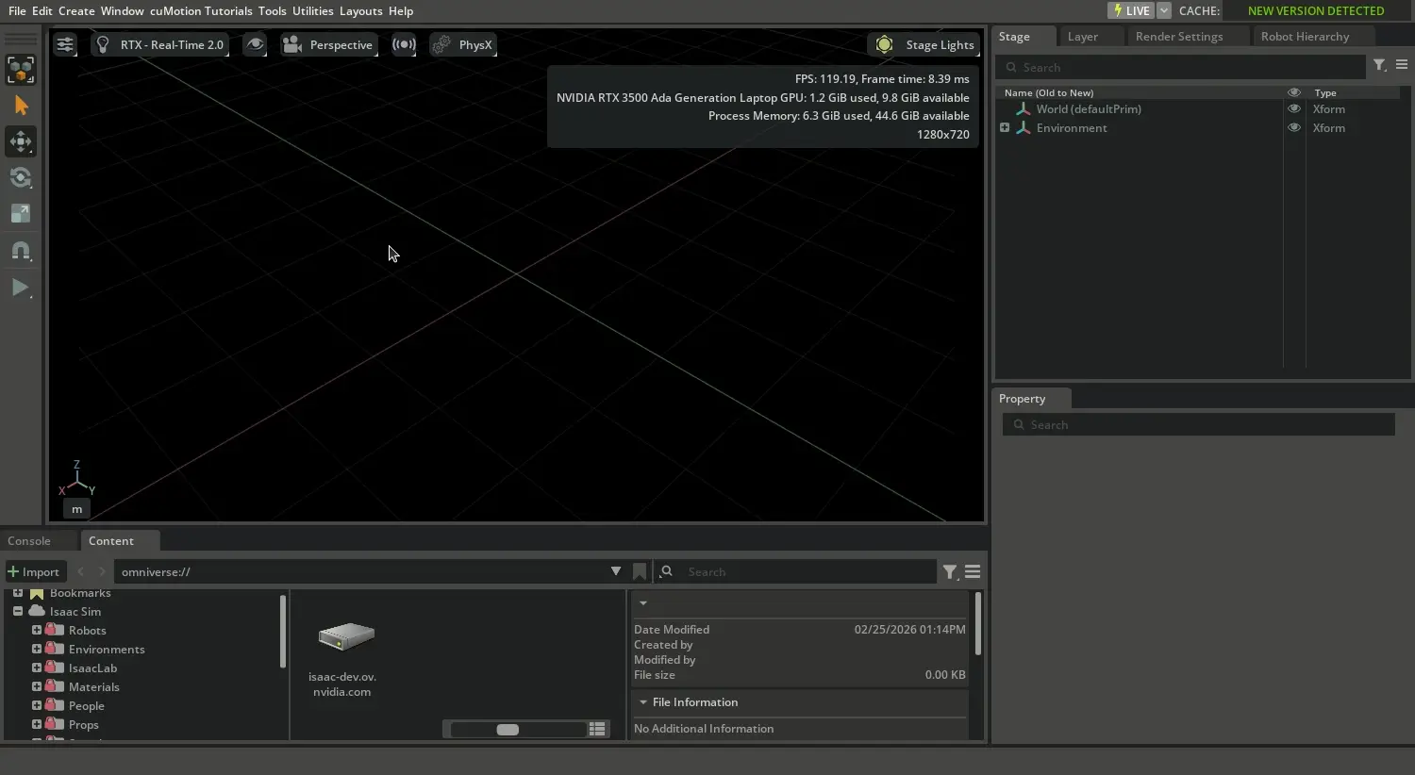Open the Stage panel filter icon
1415x775 pixels.
pyautogui.click(x=1379, y=65)
